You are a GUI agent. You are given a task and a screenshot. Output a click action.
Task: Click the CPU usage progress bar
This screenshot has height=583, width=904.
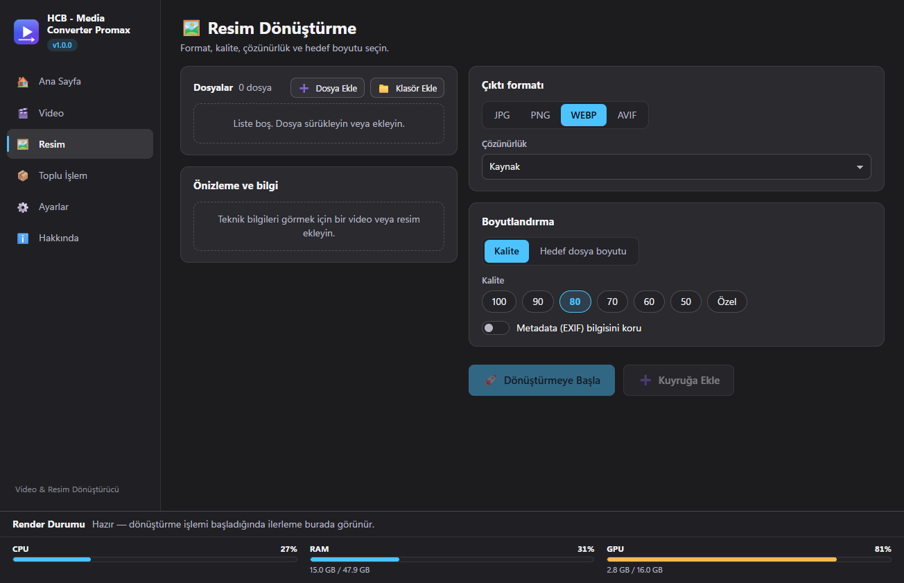[155, 559]
